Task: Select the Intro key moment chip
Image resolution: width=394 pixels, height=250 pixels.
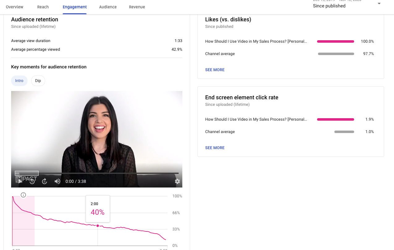Action: [19, 81]
